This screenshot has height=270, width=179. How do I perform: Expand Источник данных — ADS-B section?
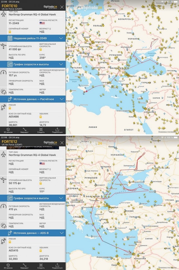pos(33,233)
